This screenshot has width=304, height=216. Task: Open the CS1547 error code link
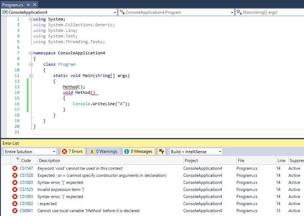26,168
